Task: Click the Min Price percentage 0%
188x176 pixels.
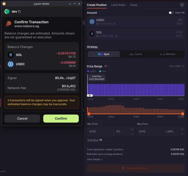Action: pos(118,132)
